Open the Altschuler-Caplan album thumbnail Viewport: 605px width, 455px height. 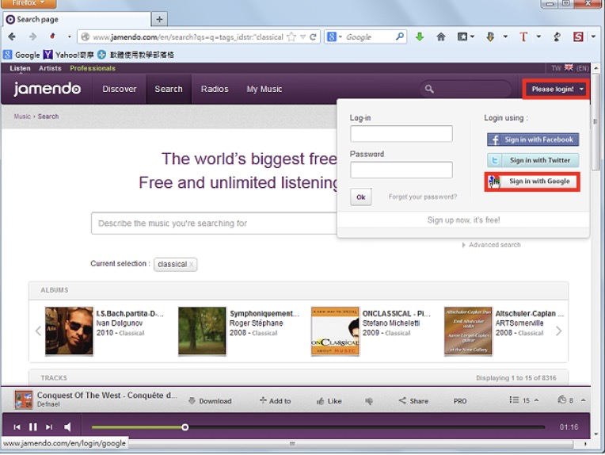469,331
